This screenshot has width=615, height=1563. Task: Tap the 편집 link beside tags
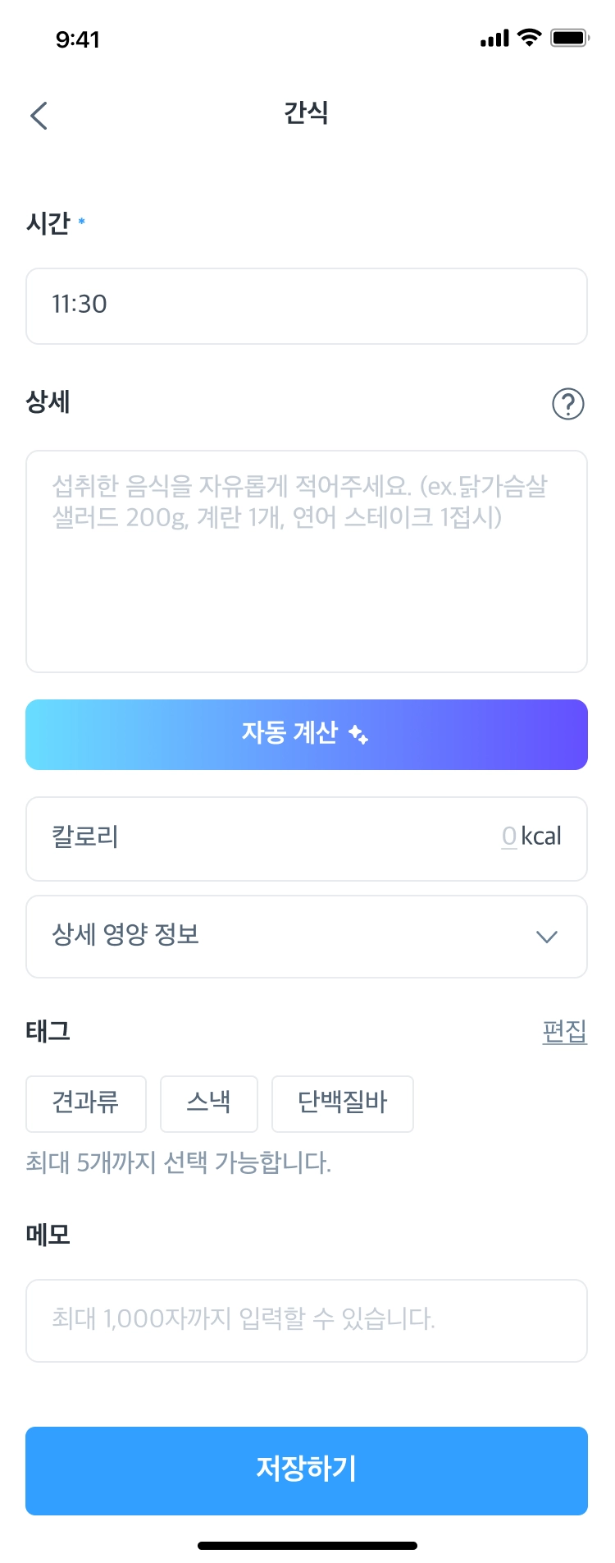tap(564, 1031)
